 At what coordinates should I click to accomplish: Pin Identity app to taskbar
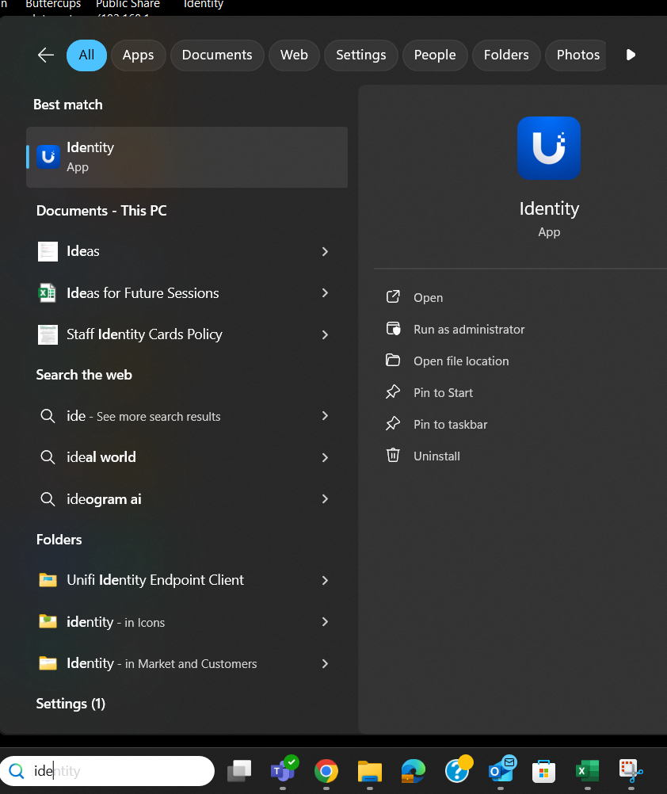(x=450, y=424)
